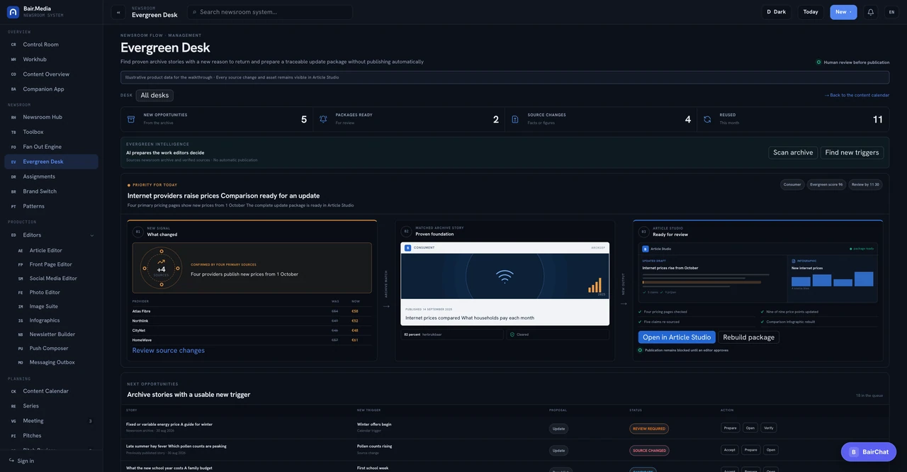Click the CK icon beside Content Calendar
The image size is (907, 472).
[13, 391]
